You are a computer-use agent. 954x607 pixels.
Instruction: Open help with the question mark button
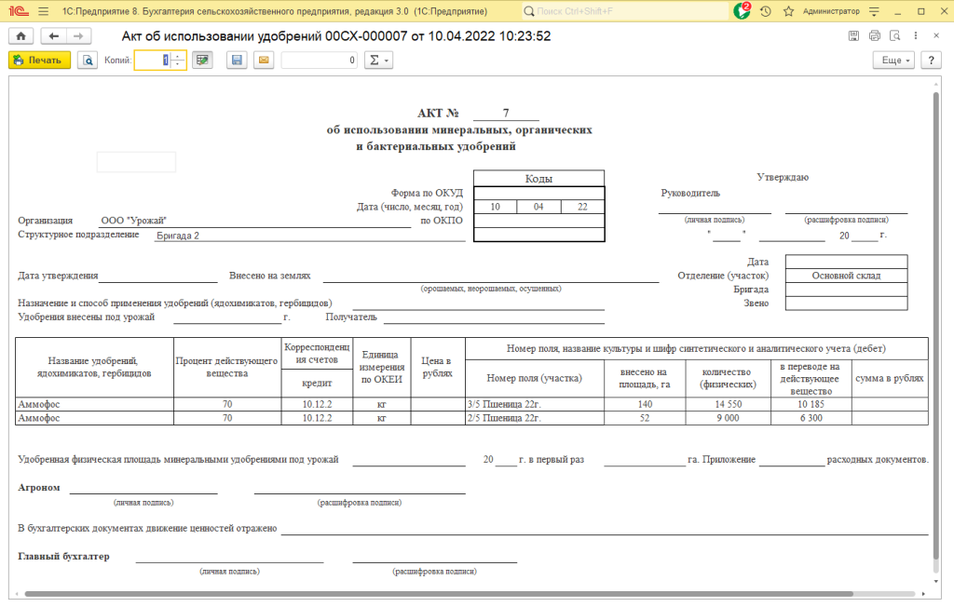tap(930, 61)
